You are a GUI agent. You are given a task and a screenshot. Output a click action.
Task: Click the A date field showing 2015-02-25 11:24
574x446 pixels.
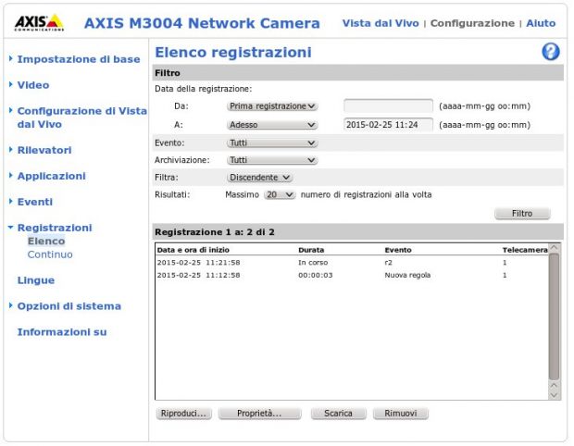389,125
